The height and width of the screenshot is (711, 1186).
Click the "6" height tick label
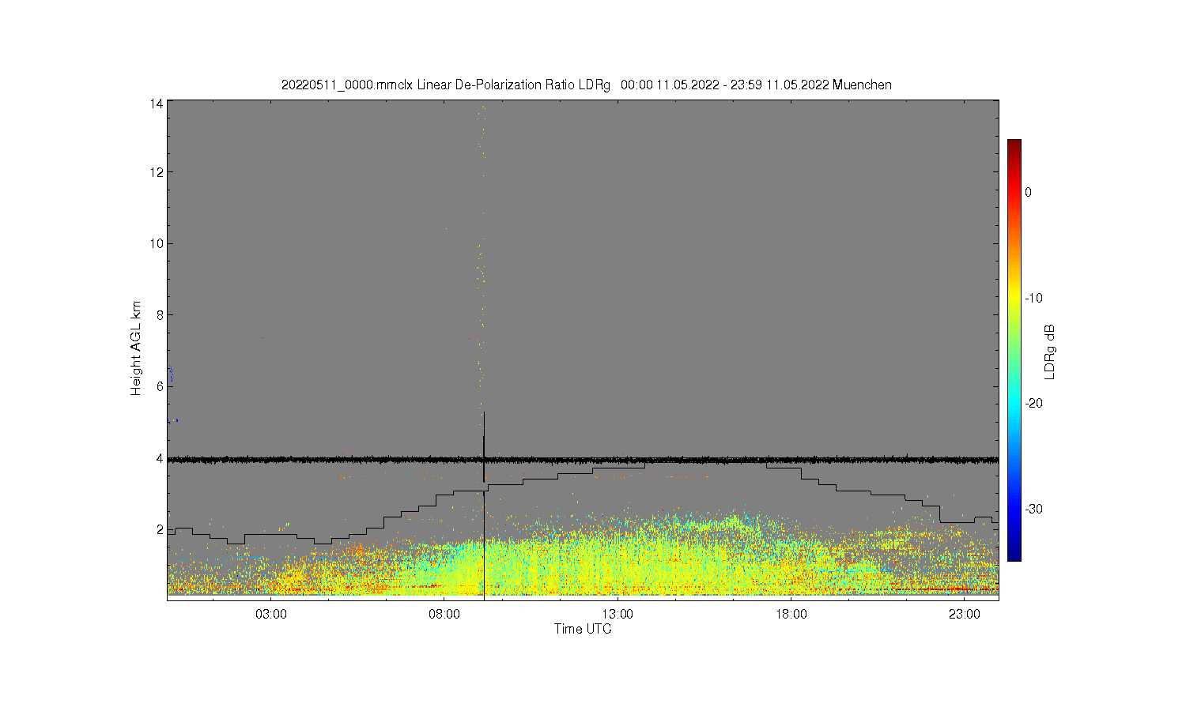coord(160,386)
